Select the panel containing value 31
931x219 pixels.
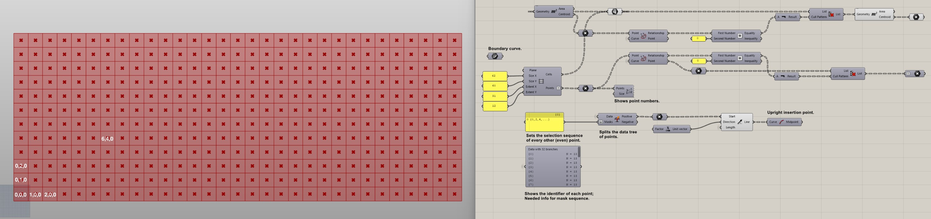coord(495,96)
